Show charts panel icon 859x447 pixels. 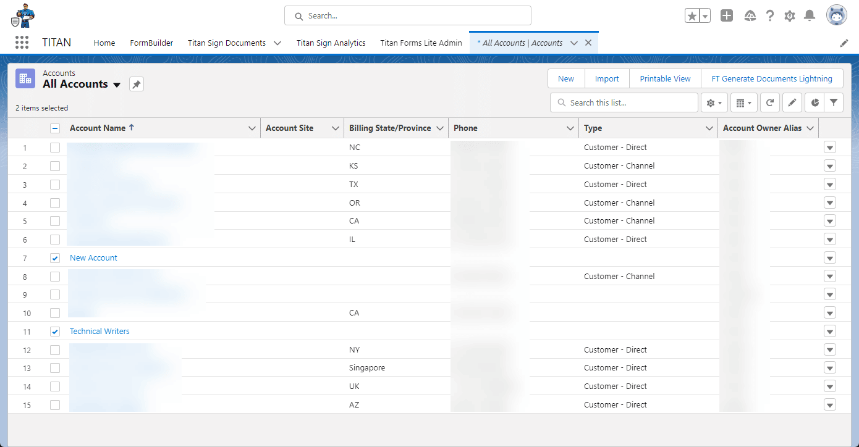point(815,103)
